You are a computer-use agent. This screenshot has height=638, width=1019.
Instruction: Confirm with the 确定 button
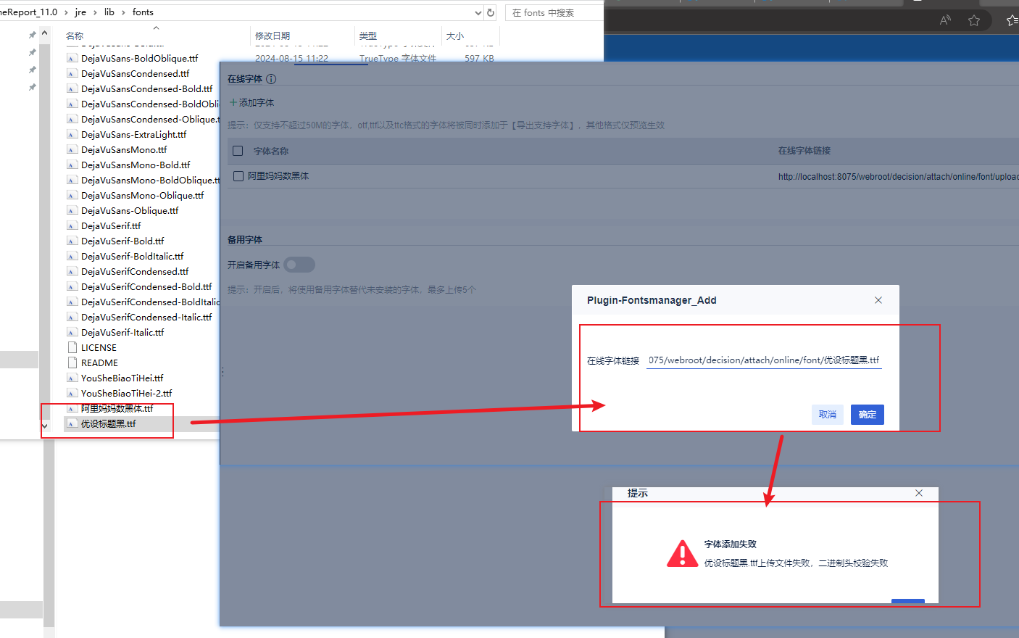[x=868, y=415]
